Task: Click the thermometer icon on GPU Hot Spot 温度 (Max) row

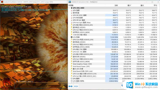Action: click(71, 22)
